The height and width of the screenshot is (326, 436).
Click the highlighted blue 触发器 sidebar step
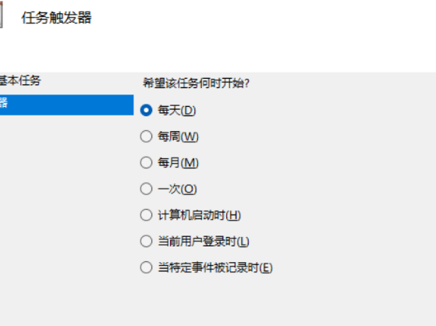pyautogui.click(x=67, y=105)
